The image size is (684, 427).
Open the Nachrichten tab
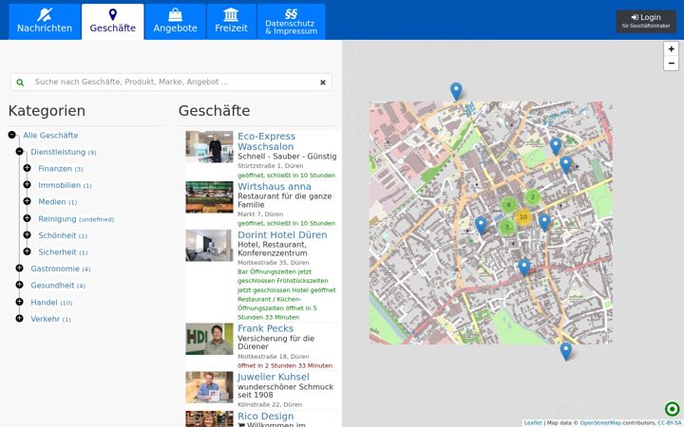pyautogui.click(x=45, y=22)
